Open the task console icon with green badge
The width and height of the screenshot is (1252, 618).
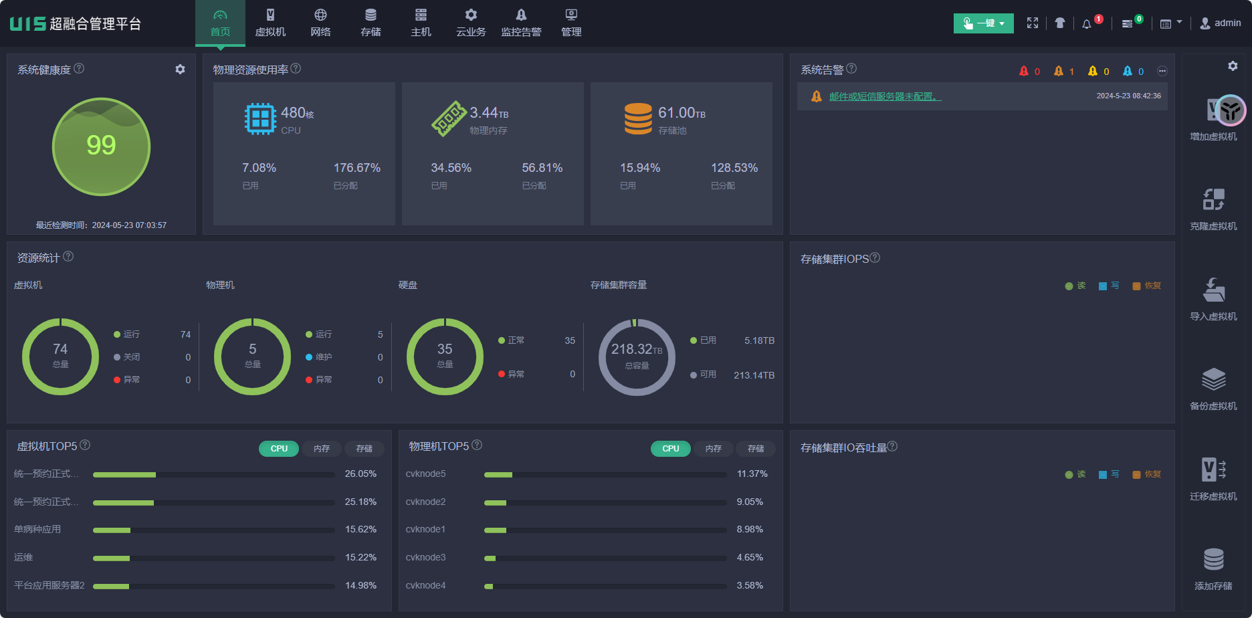point(1128,23)
